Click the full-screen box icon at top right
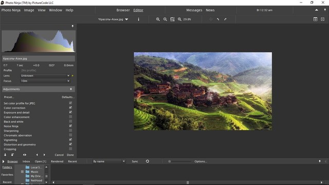Image resolution: width=329 pixels, height=185 pixels. [322, 20]
